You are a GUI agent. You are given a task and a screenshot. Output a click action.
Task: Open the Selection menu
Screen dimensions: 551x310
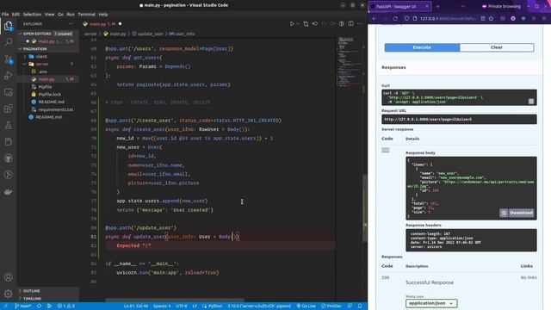pos(32,15)
